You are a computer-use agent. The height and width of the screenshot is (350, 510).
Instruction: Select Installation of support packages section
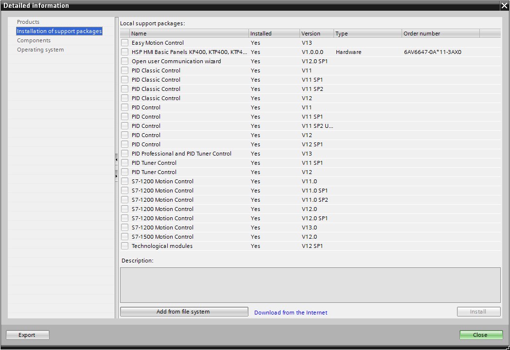59,31
